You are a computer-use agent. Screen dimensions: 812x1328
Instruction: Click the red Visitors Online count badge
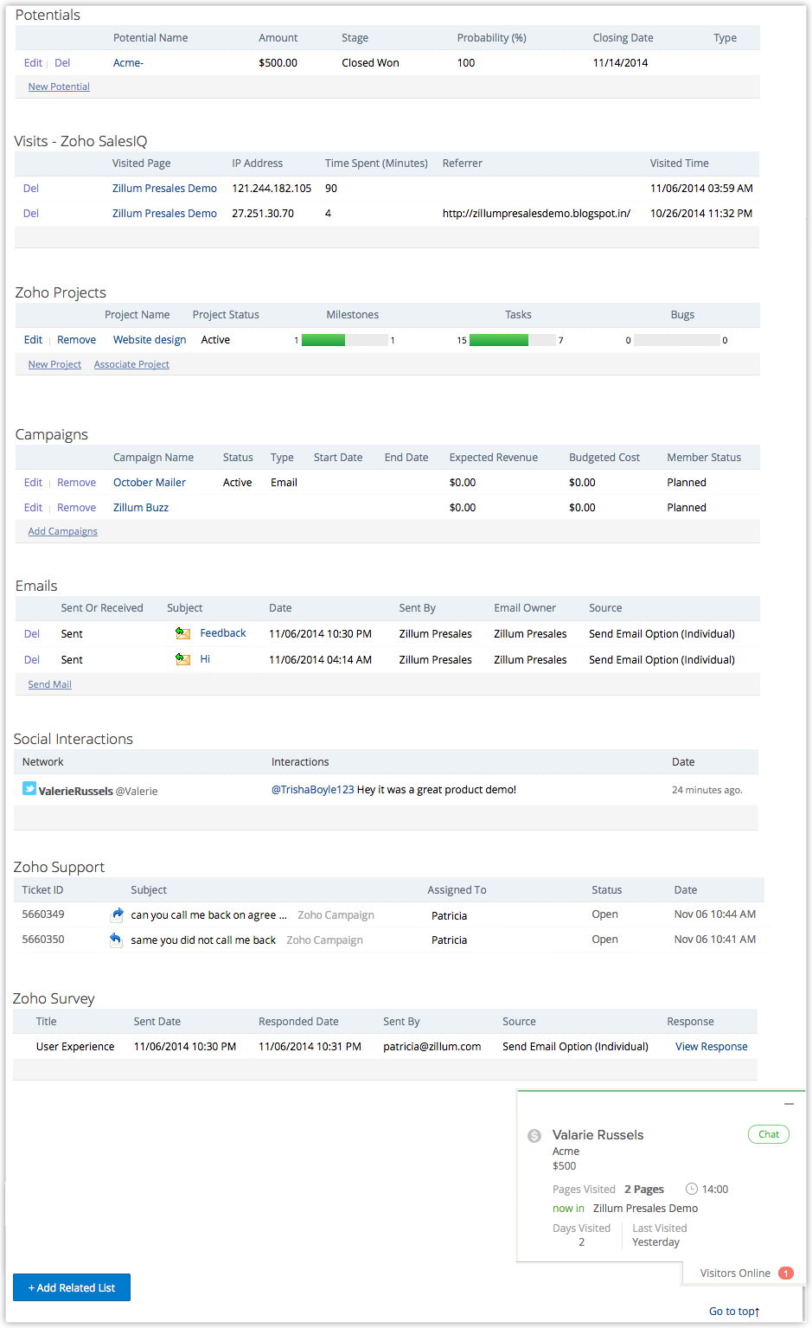pos(785,1273)
